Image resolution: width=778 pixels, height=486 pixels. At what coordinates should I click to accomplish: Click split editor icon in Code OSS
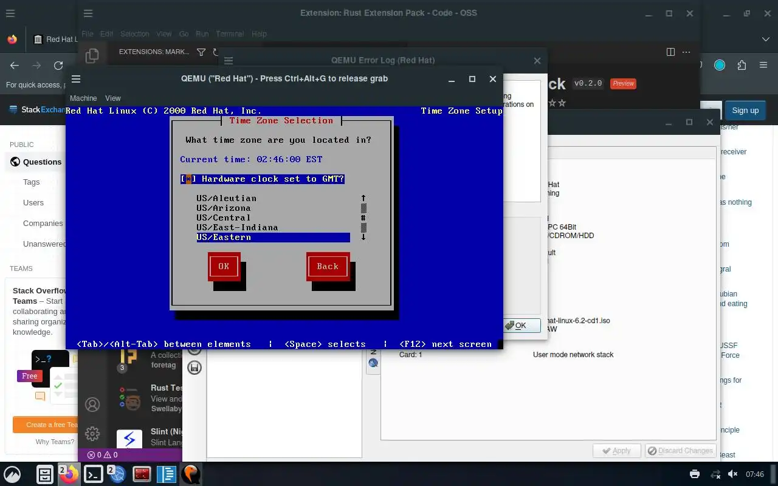(670, 52)
